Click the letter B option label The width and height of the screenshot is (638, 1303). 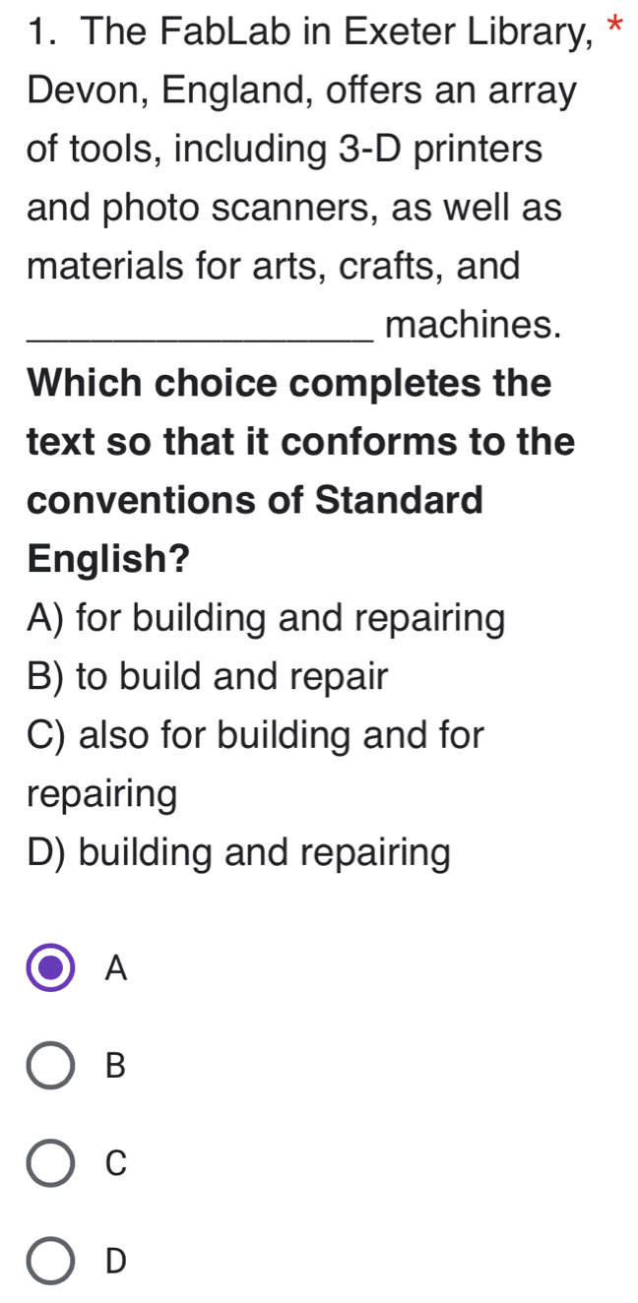click(x=115, y=1066)
